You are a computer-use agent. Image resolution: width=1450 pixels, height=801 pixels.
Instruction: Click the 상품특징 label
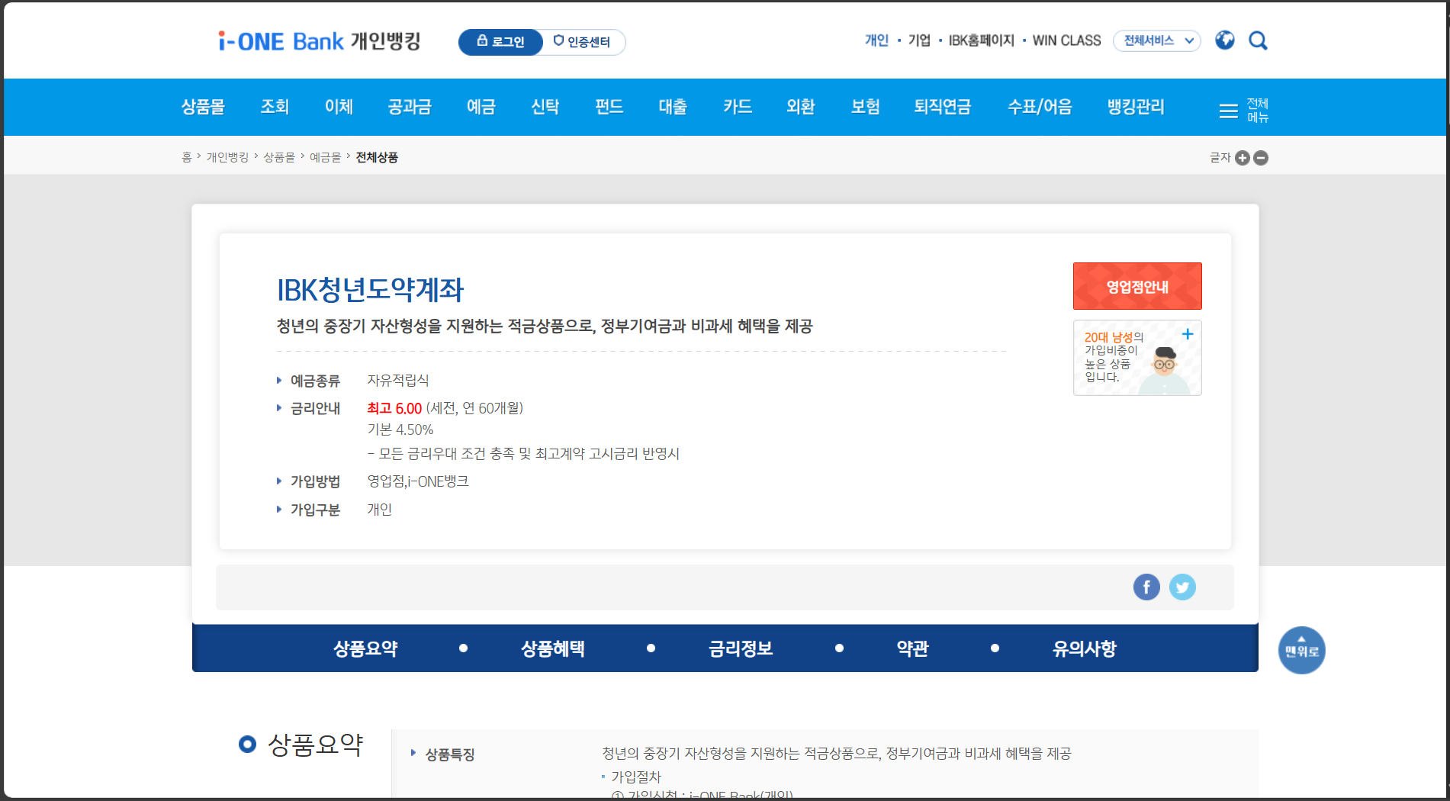[449, 754]
